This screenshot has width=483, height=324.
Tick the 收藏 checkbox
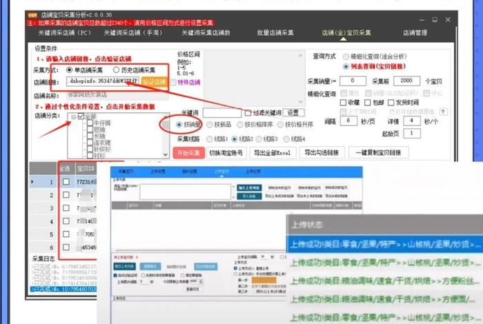click(x=343, y=102)
